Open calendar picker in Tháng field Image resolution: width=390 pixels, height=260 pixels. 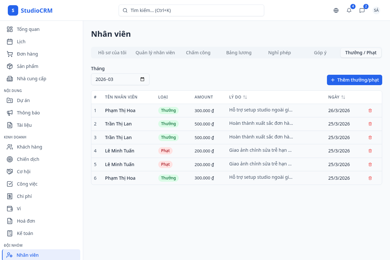(x=142, y=79)
